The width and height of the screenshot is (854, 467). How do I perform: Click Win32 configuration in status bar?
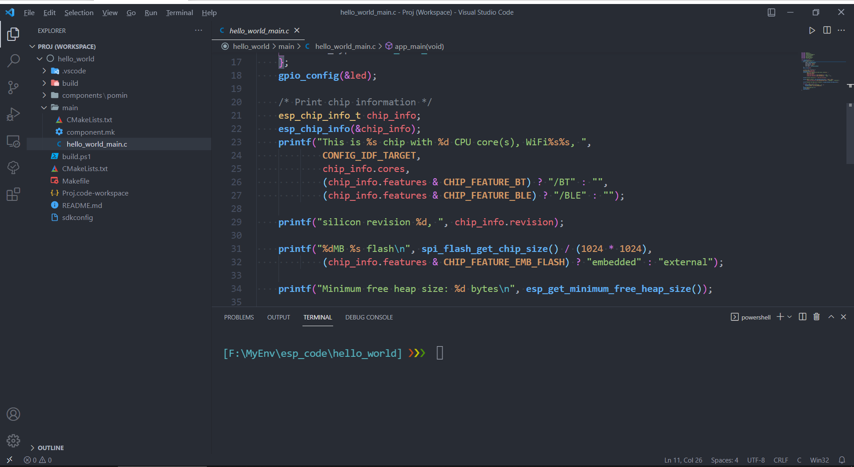[819, 460]
